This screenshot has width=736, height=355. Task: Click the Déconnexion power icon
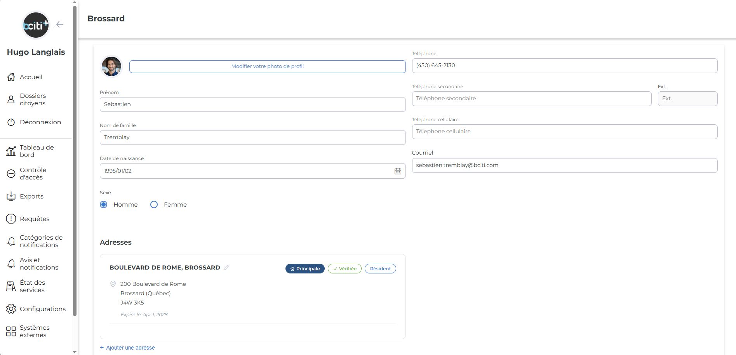[11, 122]
